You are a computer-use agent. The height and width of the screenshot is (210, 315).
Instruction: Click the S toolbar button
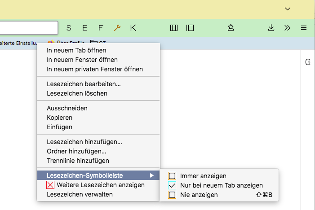pos(69,28)
